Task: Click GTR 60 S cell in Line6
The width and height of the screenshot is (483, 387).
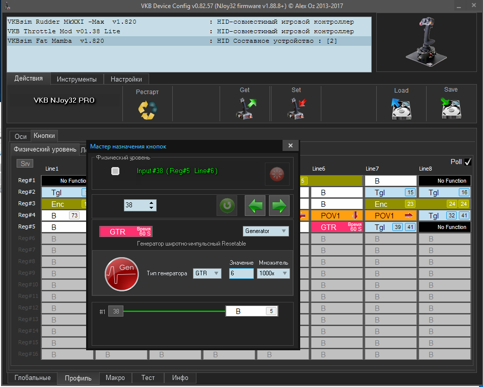Action: click(337, 227)
